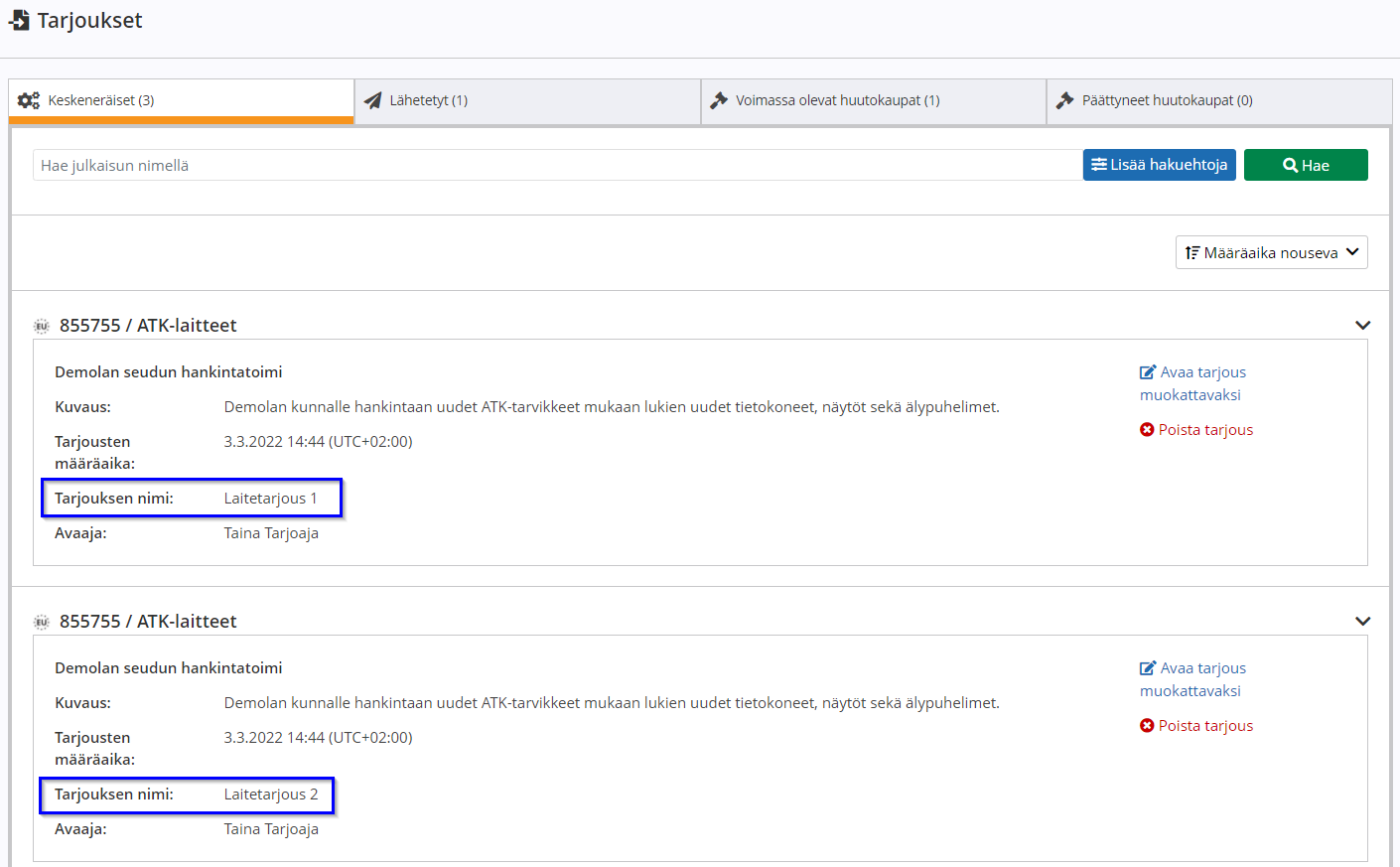The image size is (1400, 867).
Task: Collapse the second 855755 / ATK-laitteet chevron
Action: point(1362,621)
